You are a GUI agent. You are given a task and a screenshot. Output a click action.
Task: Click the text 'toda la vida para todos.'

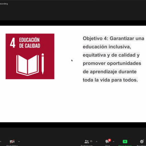coord(110,80)
